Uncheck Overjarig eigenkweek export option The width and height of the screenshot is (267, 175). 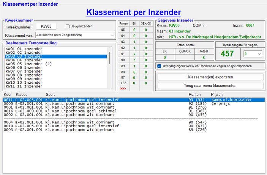click(x=159, y=66)
